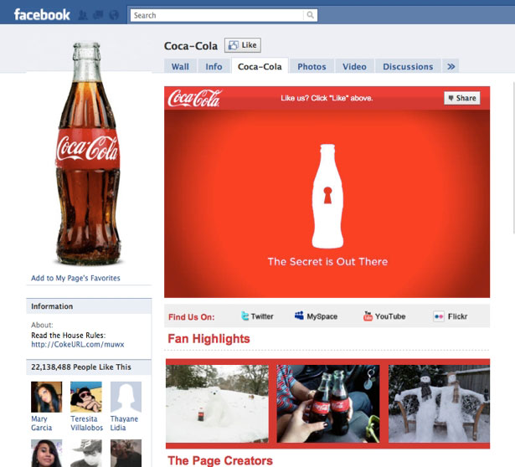This screenshot has width=515, height=467.
Task: Click the Information section header
Action: pos(89,306)
